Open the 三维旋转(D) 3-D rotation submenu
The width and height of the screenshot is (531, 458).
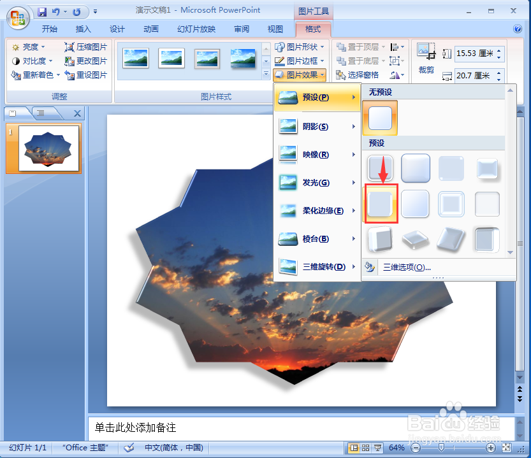pos(317,267)
